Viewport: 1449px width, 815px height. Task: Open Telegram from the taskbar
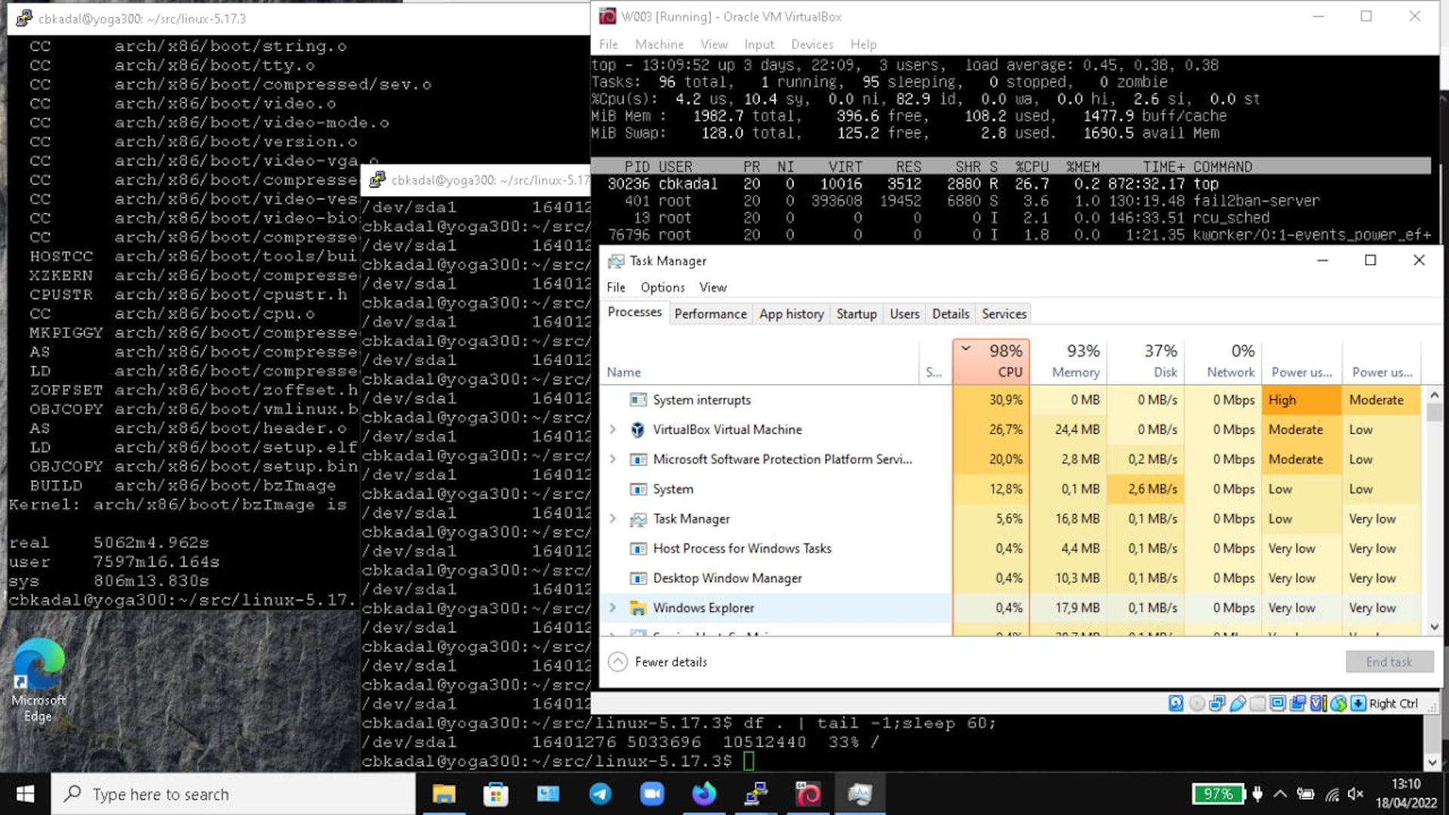pos(600,794)
